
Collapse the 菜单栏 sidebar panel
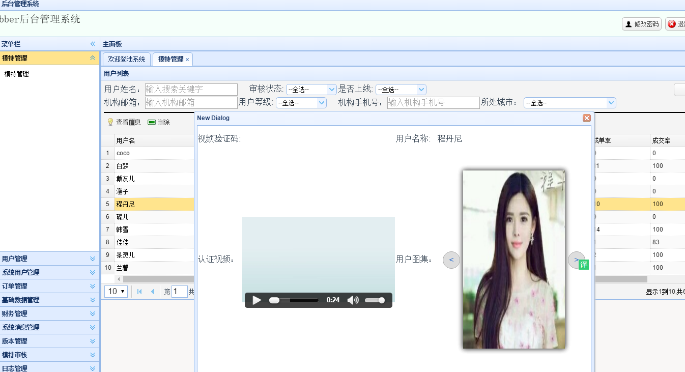93,44
